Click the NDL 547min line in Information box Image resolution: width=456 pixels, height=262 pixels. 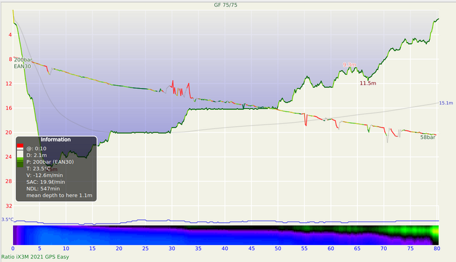pos(43,188)
